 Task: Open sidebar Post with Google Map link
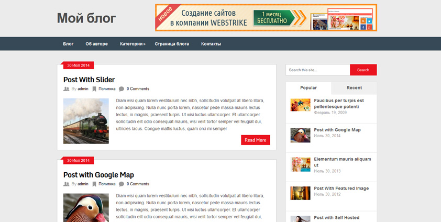click(337, 130)
